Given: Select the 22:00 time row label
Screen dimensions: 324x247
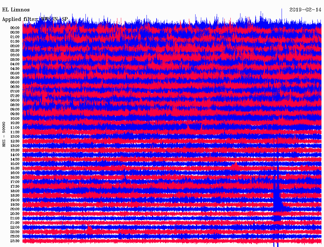Looking at the screenshot, I should click(15, 227).
